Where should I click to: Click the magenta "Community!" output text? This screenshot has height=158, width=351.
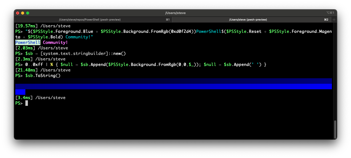tap(56, 42)
